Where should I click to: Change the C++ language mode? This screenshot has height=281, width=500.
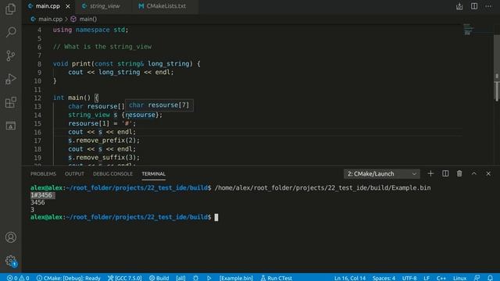(x=441, y=278)
